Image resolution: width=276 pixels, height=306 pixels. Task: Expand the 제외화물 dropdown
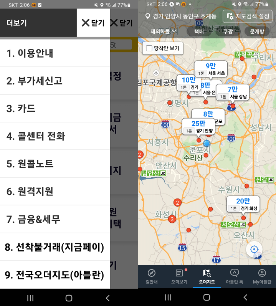[x=163, y=31]
